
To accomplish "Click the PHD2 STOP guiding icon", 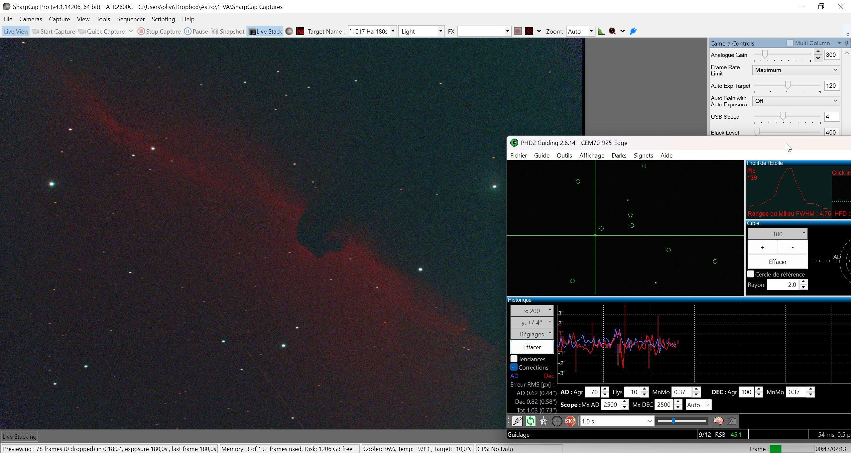I will [570, 421].
